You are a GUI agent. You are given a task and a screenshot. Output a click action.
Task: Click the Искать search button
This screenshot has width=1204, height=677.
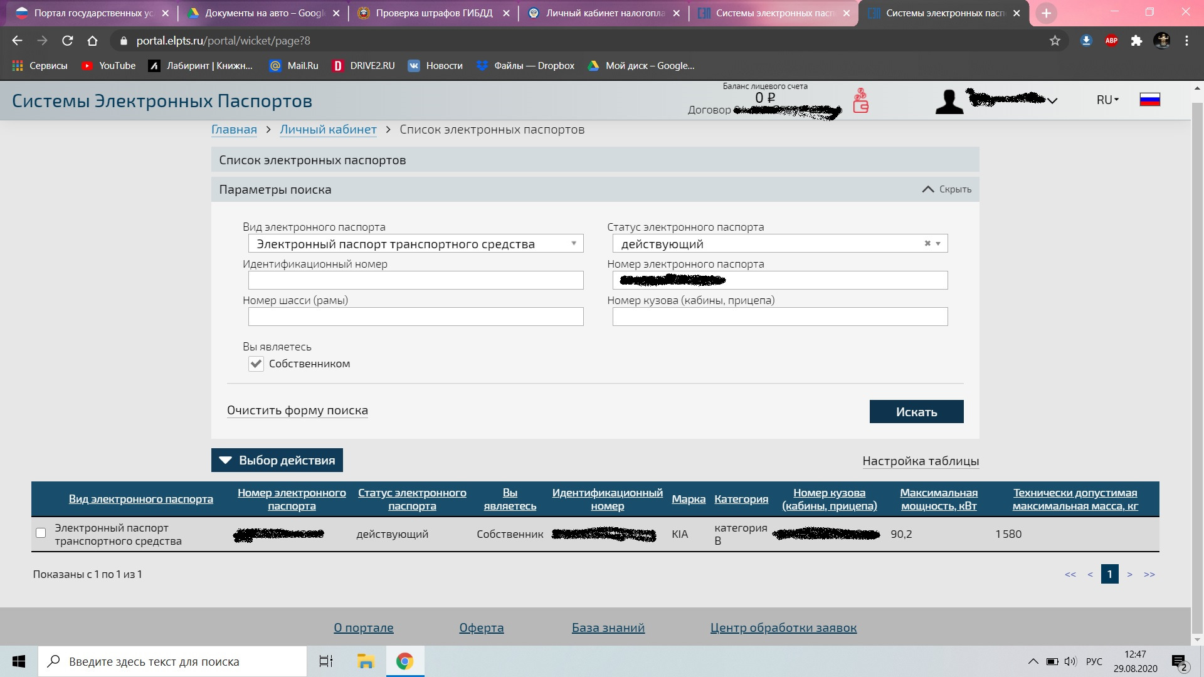916,412
